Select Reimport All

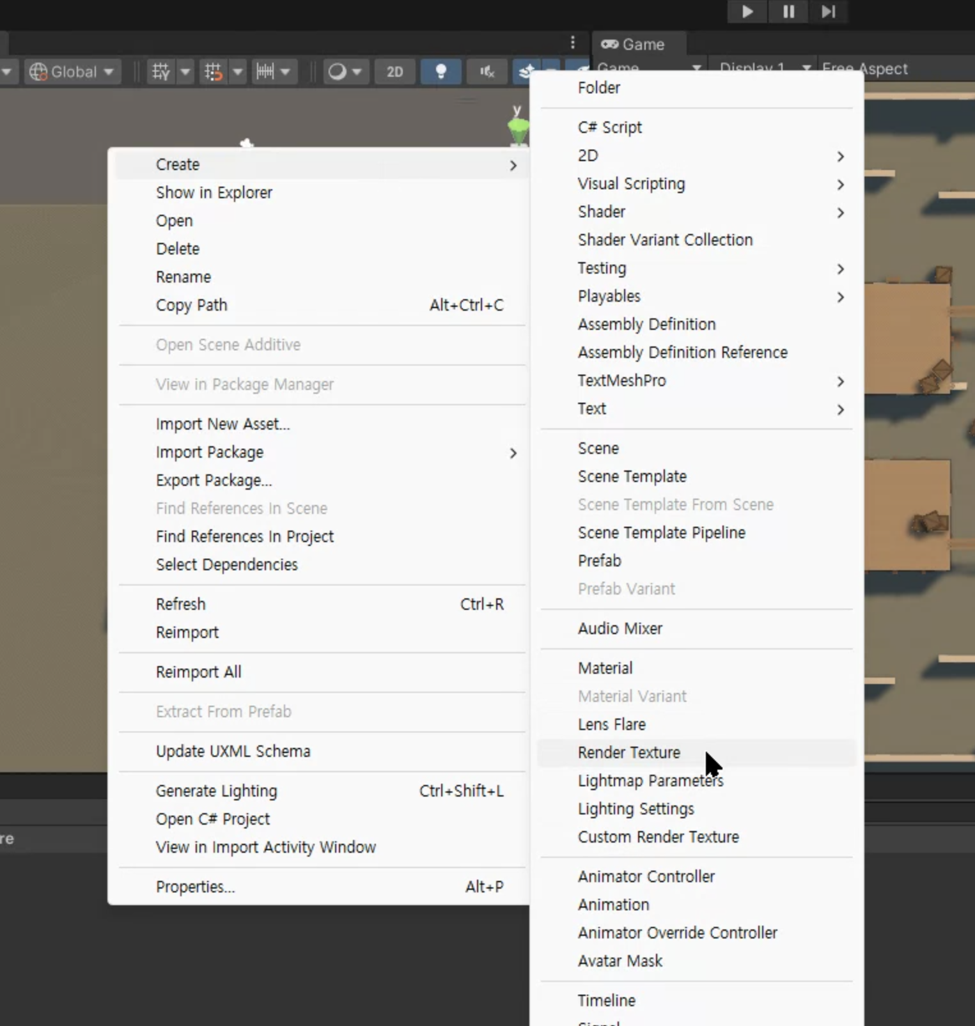point(323,672)
